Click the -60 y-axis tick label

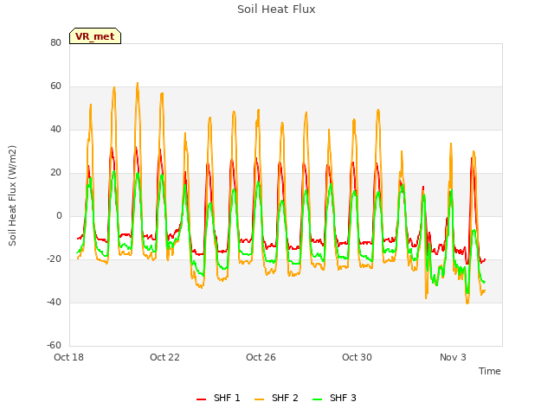54,345
